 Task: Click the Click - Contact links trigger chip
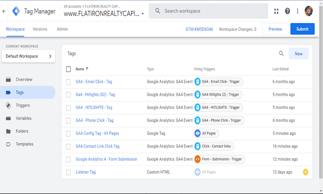[214, 146]
